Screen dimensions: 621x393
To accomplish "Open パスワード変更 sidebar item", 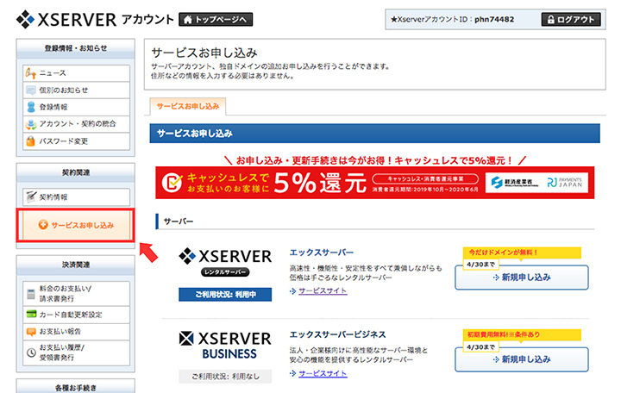I will [76, 140].
